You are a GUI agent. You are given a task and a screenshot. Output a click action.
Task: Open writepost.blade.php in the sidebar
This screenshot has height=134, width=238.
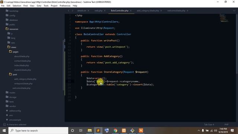pyautogui.click(x=23, y=84)
